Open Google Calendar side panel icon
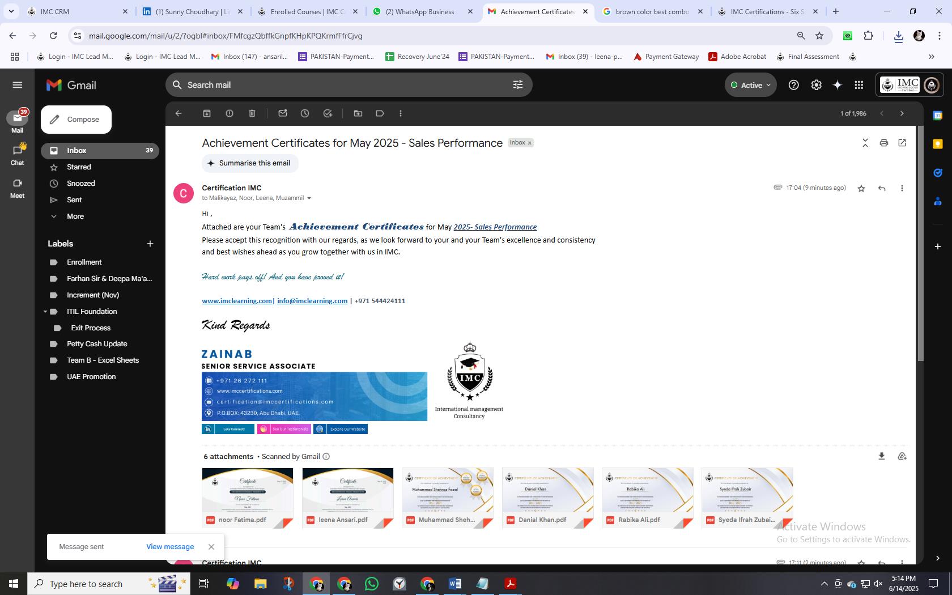Viewport: 952px width, 595px height. pyautogui.click(x=938, y=116)
